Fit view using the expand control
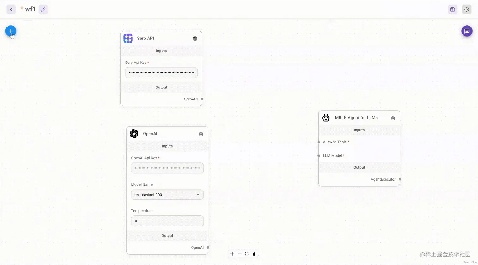Viewport: 478px width, 265px height. 247,254
